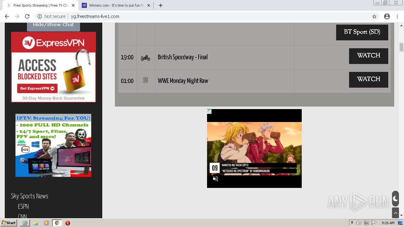Open the Chrome three-dot menu
Screen dimensions: 404x227
click(397, 16)
